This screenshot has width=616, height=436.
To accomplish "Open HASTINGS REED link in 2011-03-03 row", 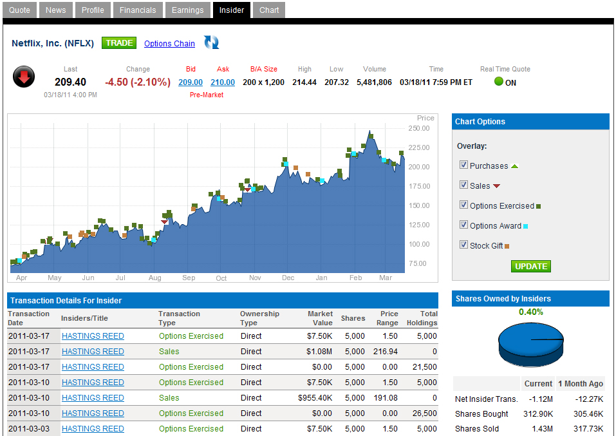I will [x=93, y=428].
